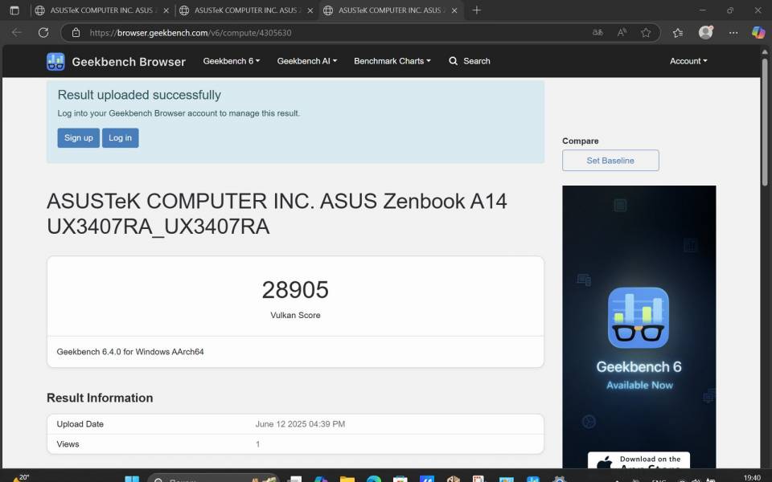772x482 pixels.
Task: Click the Sign up button
Action: pos(78,137)
